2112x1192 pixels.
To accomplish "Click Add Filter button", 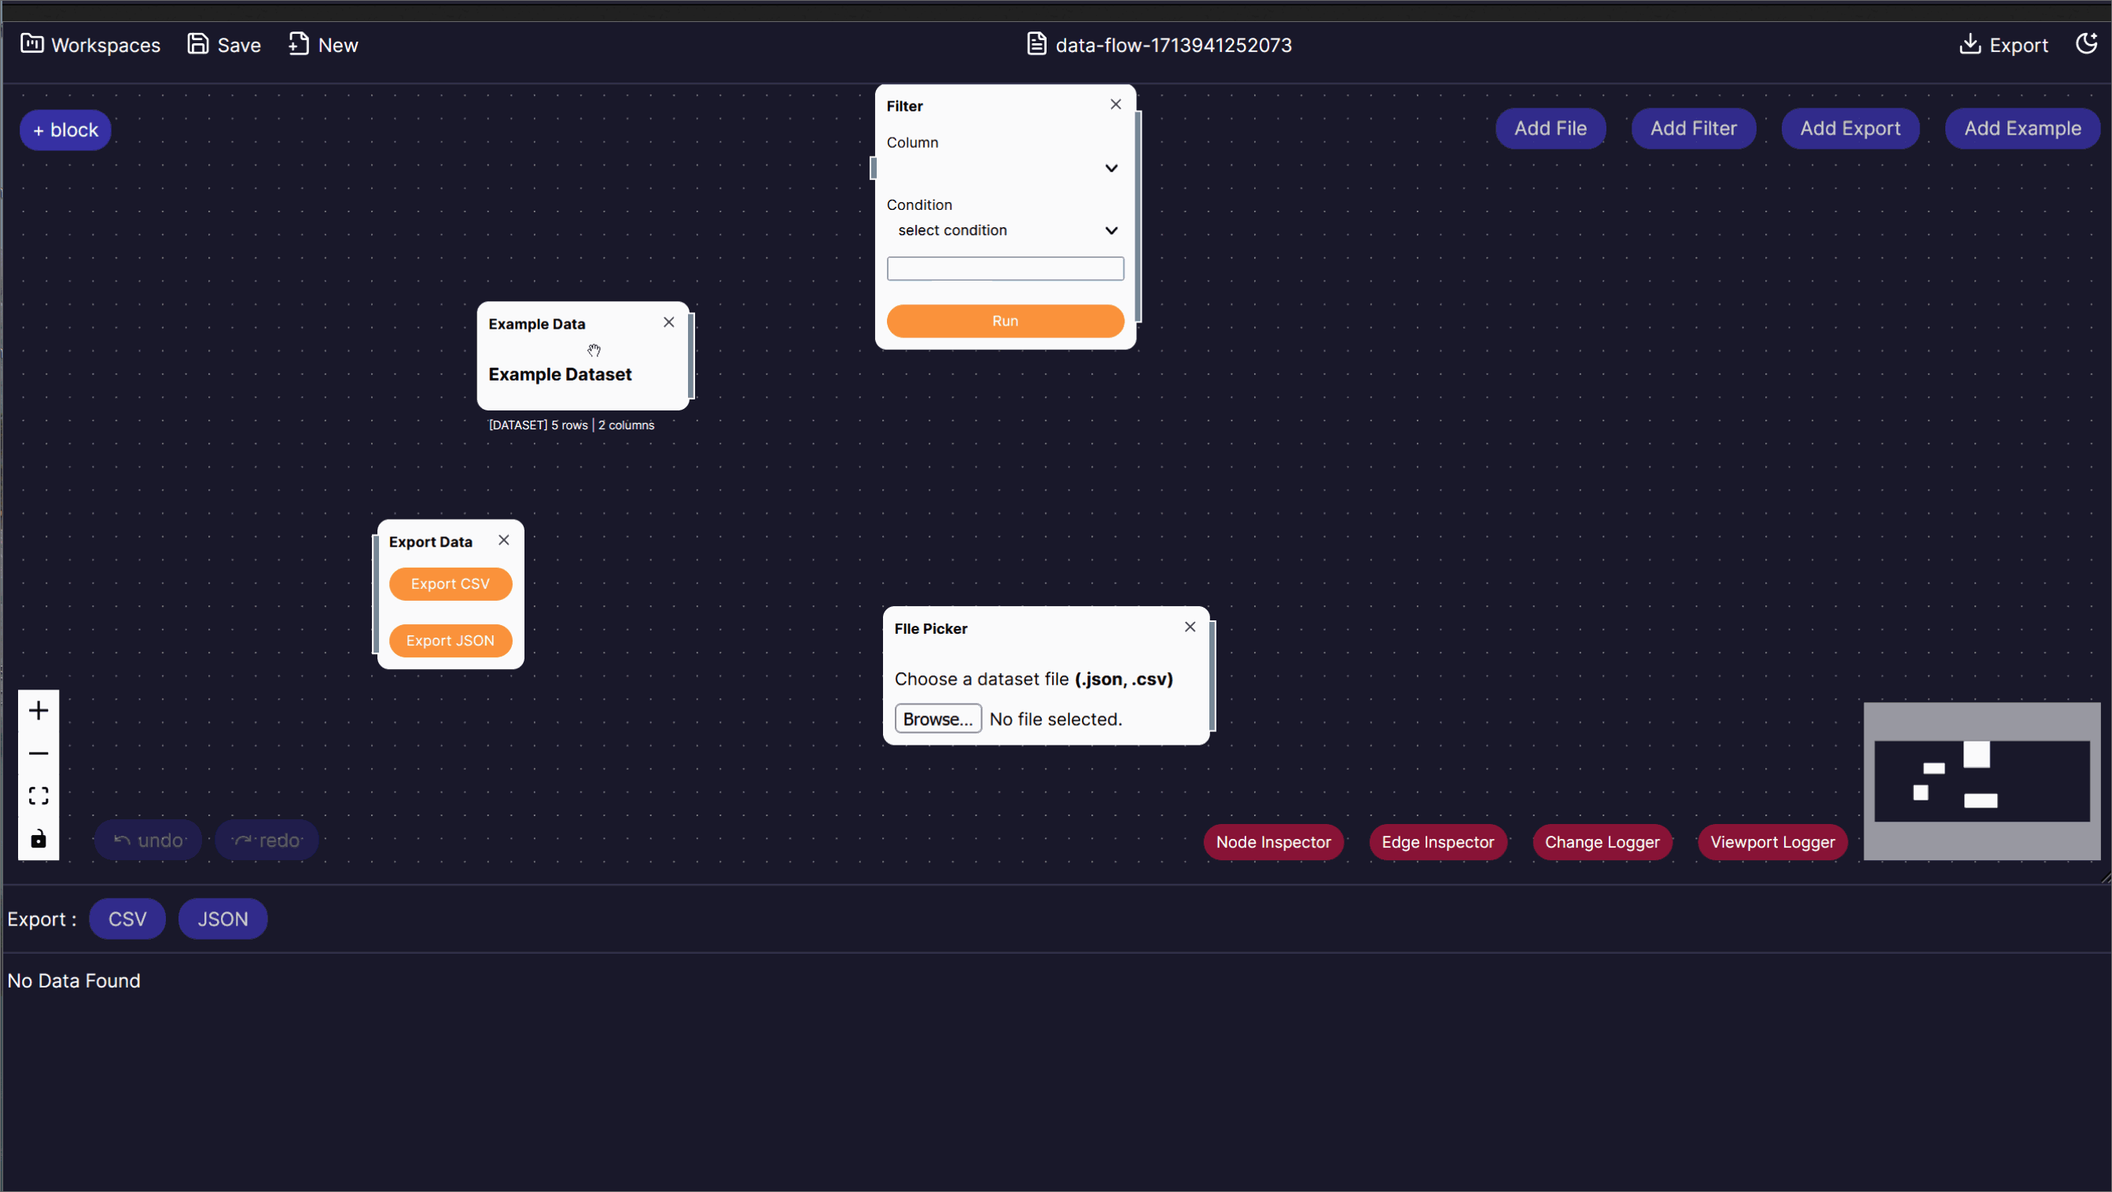I will coord(1693,129).
